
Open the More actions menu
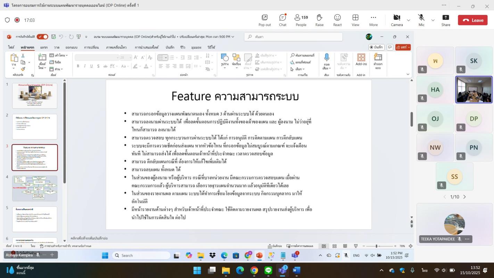pyautogui.click(x=373, y=20)
